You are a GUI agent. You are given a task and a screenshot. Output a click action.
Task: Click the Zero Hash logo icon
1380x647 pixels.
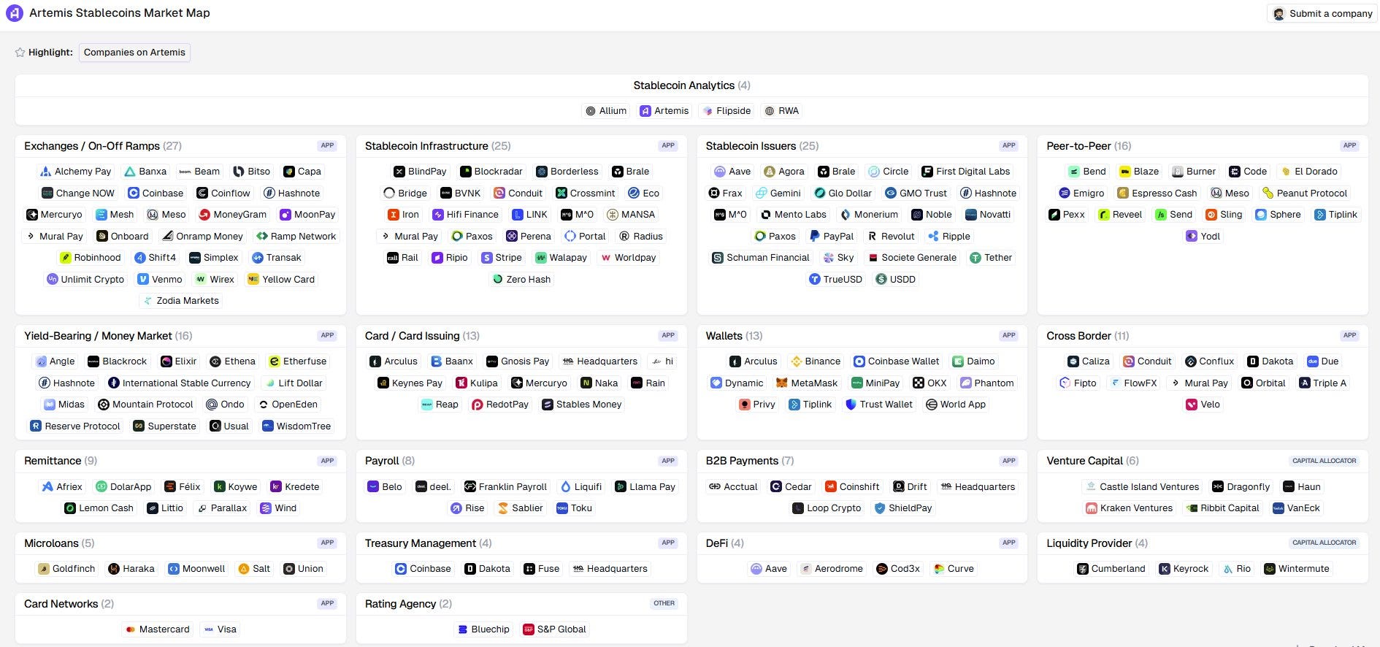(498, 280)
